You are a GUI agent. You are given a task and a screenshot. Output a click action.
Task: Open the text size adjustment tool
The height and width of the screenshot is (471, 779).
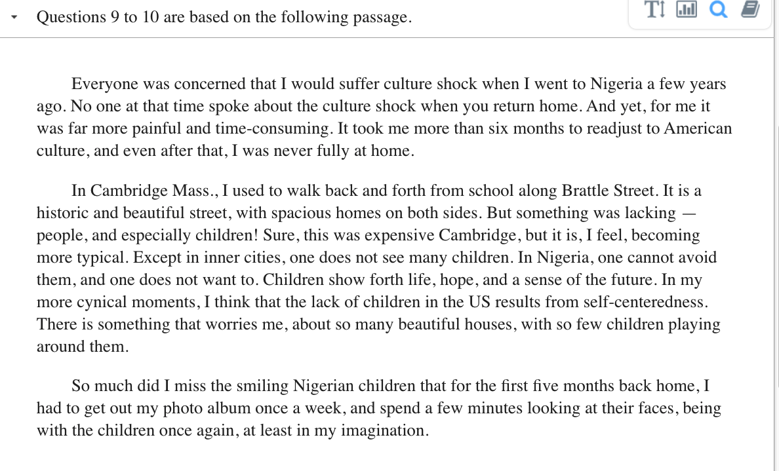click(654, 9)
